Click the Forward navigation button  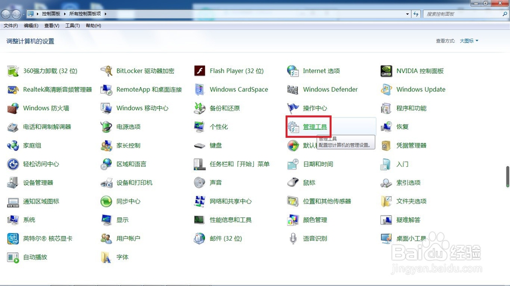click(x=16, y=14)
